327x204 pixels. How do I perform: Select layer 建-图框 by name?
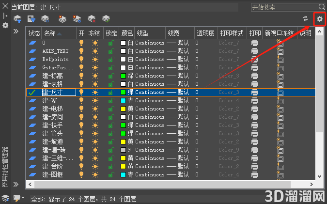coord(52,174)
